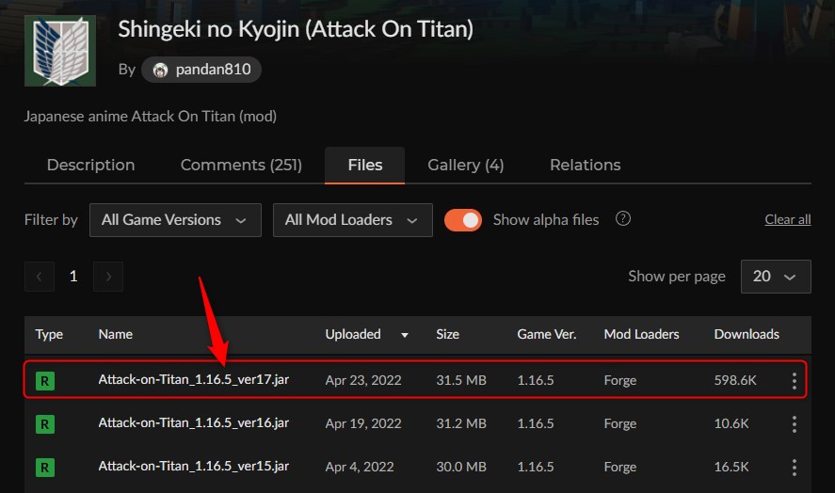Click the Apr 4, 2022 upload date

tap(360, 467)
